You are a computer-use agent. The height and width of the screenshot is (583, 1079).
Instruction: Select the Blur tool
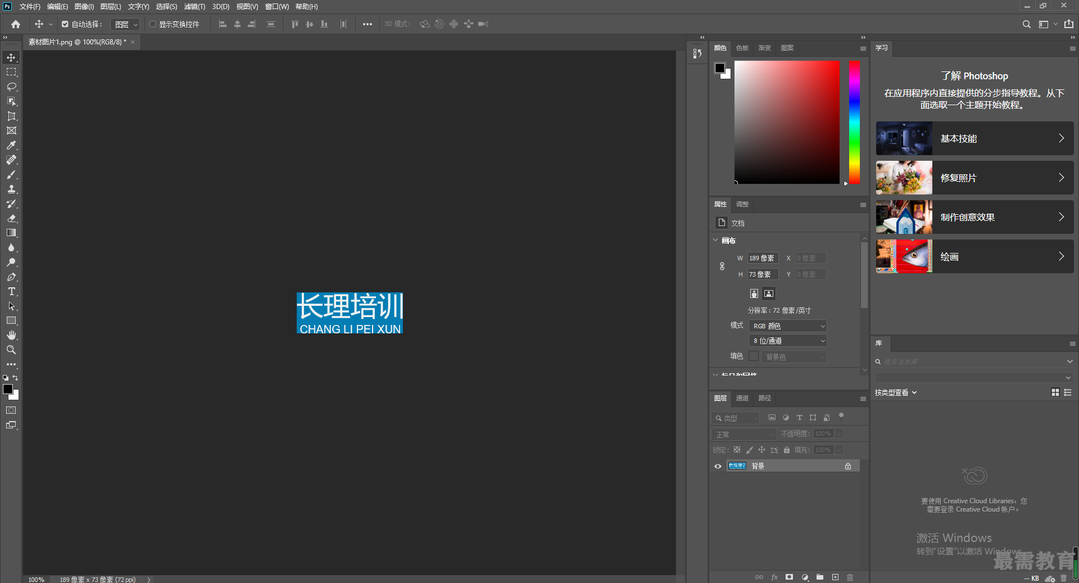point(11,247)
